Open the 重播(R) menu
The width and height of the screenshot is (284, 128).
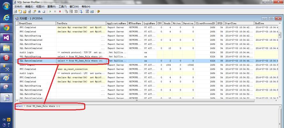pyautogui.click(x=51, y=6)
